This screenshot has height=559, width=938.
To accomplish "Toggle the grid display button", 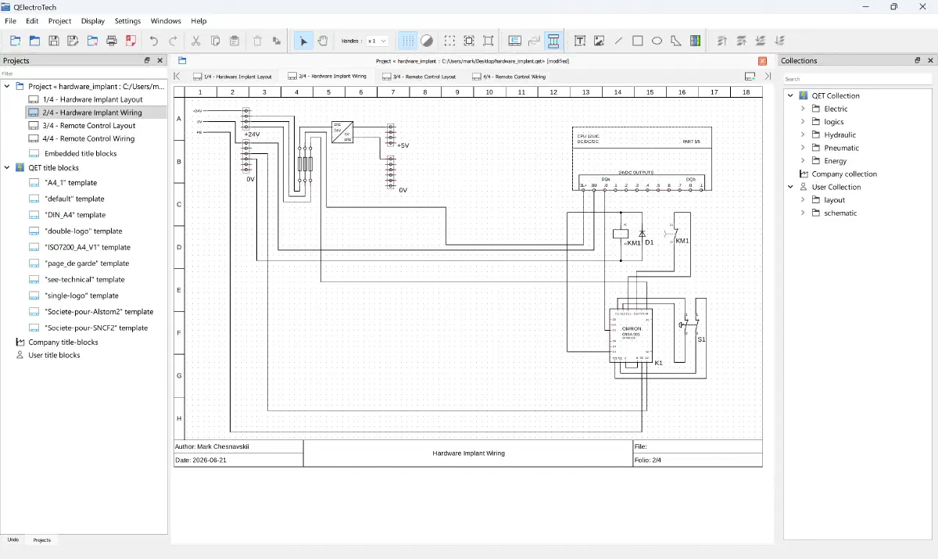I will pyautogui.click(x=408, y=41).
